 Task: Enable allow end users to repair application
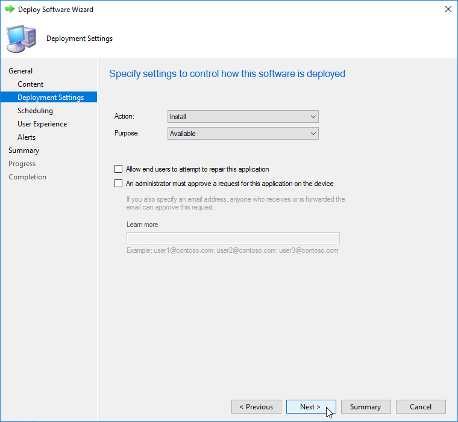(x=118, y=169)
